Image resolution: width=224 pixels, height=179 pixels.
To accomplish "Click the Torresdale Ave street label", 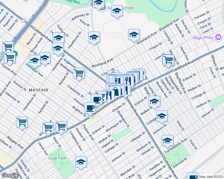I will coord(176,146).
